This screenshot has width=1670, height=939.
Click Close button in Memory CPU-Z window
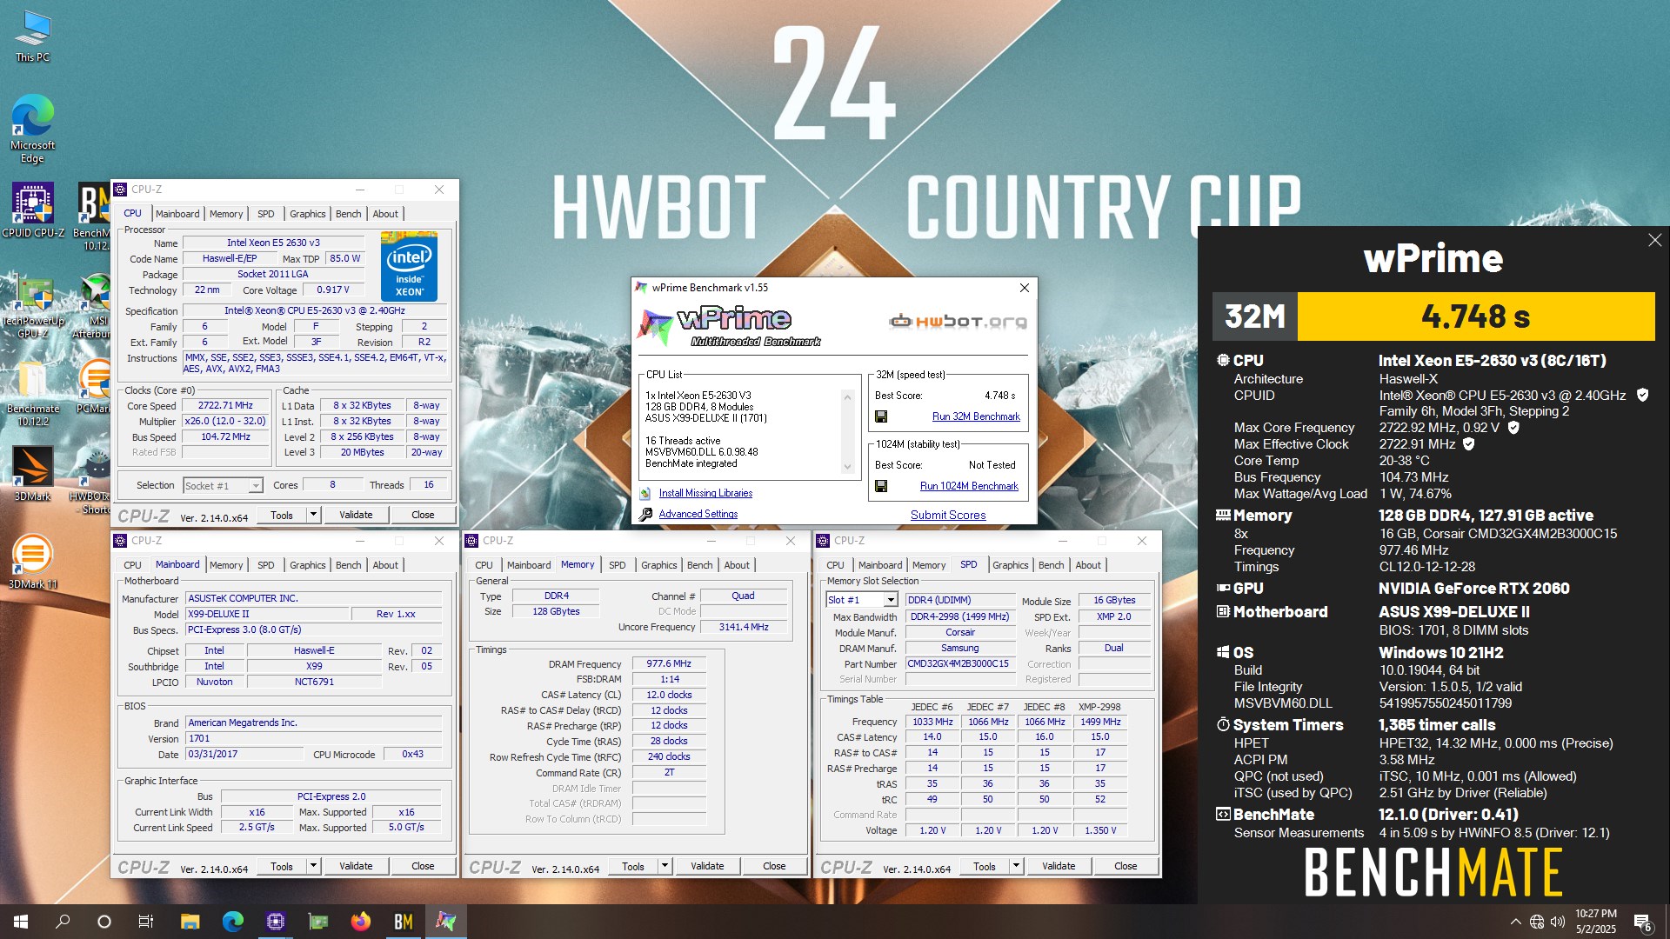[x=774, y=866]
